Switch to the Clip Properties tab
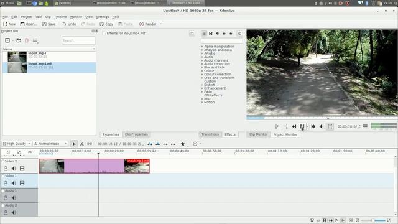 click(136, 134)
